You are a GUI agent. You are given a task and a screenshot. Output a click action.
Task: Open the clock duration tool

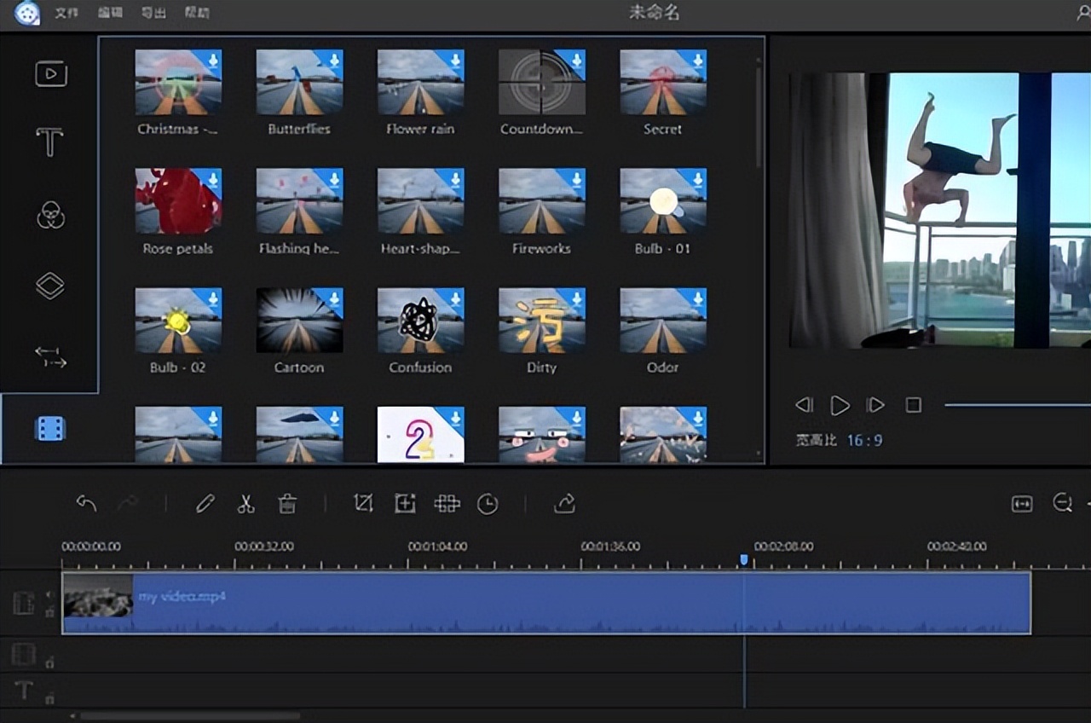pos(488,505)
